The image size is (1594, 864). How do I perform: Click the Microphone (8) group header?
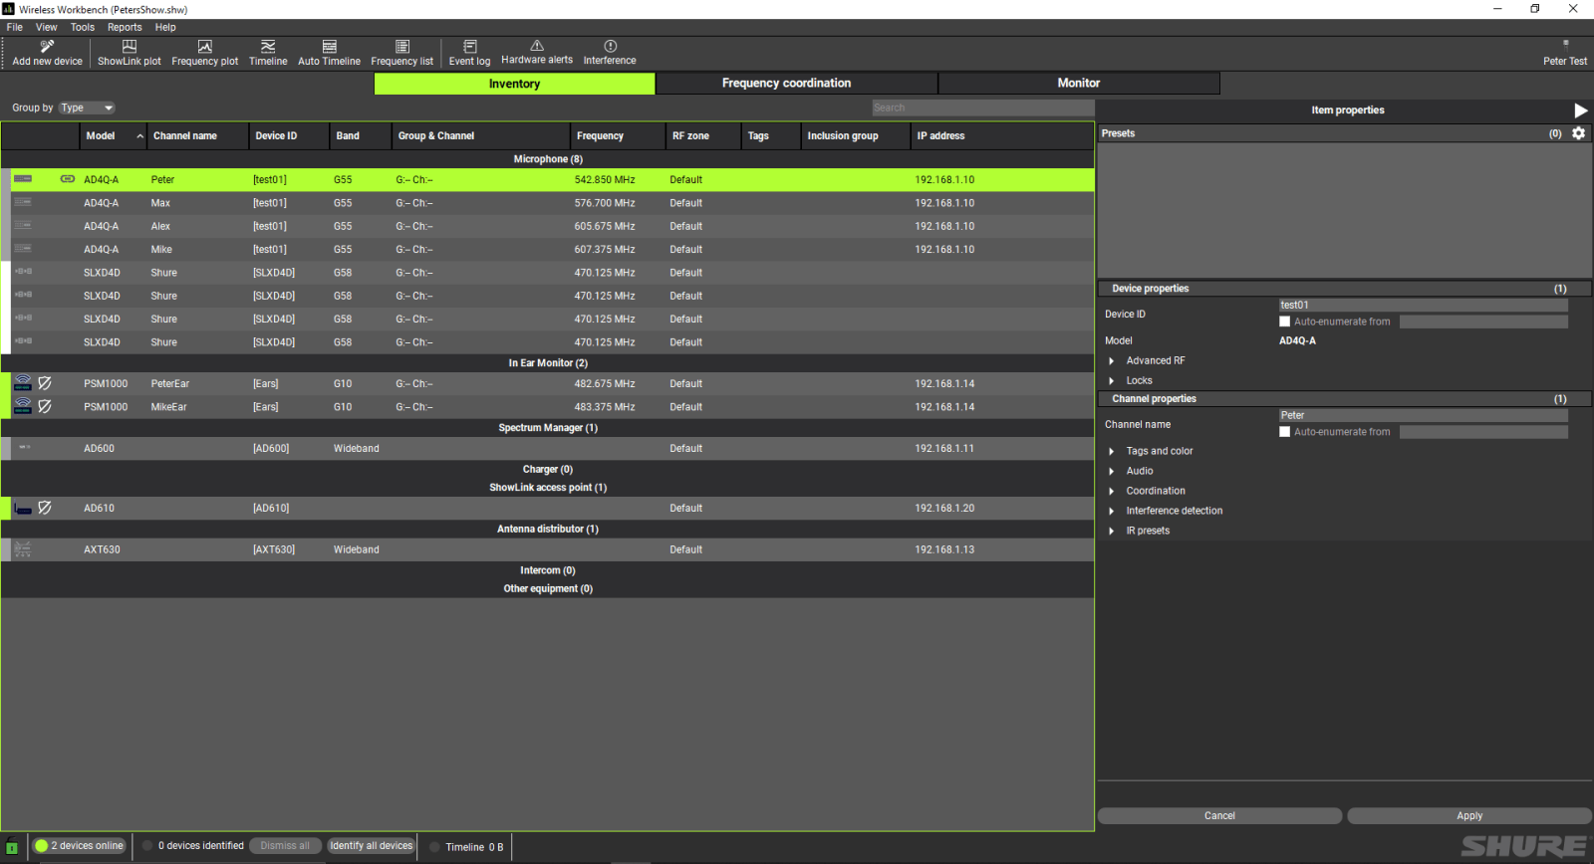point(548,159)
